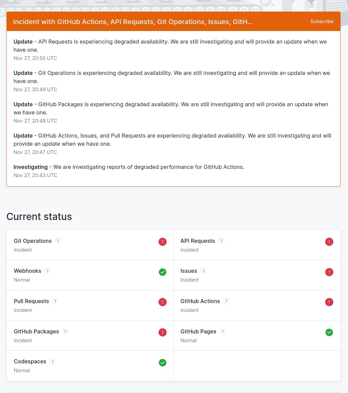Show the question mark tooltip for API Requests
This screenshot has height=393, width=348.
(x=221, y=241)
